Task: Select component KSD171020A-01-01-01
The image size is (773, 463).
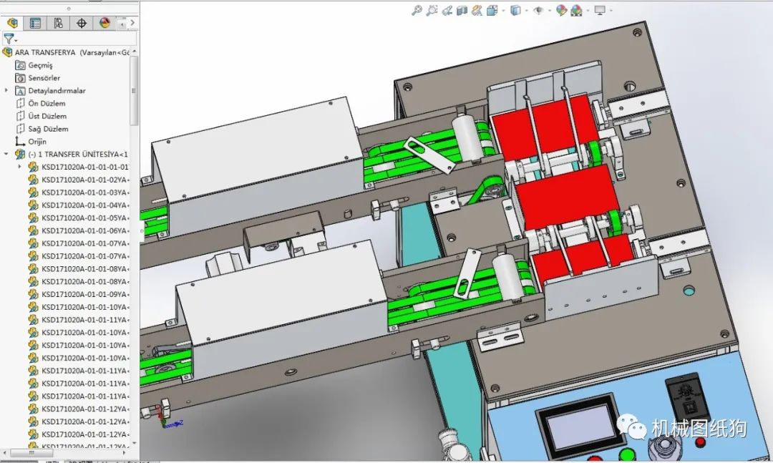Action: [x=79, y=167]
